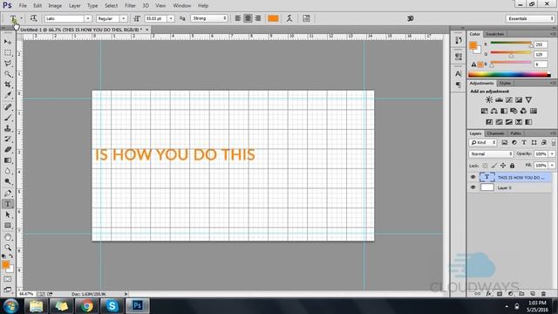Add a Color Balance adjustment
558x314 pixels.
click(494, 111)
